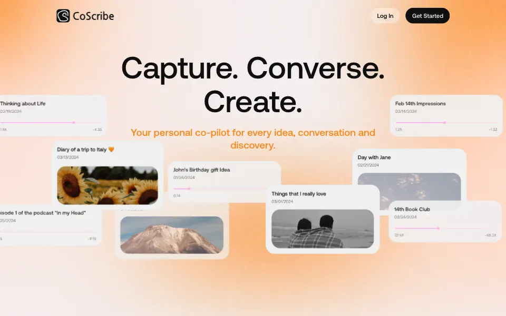
Task: Click the 03/01/2024 date on Things that I really love
Action: [x=282, y=202]
